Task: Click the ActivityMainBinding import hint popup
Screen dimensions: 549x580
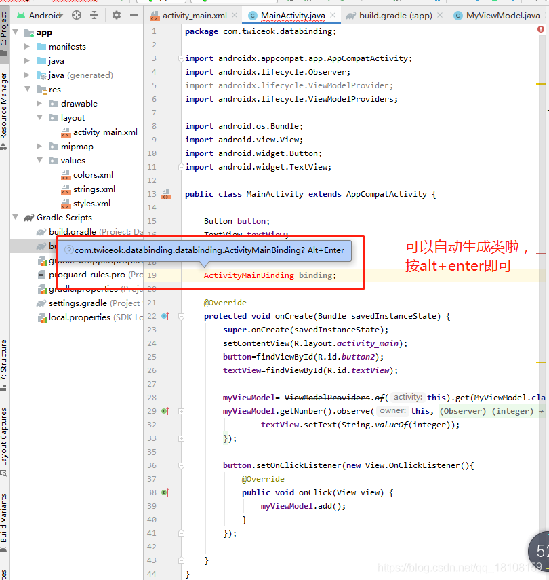Action: point(204,250)
